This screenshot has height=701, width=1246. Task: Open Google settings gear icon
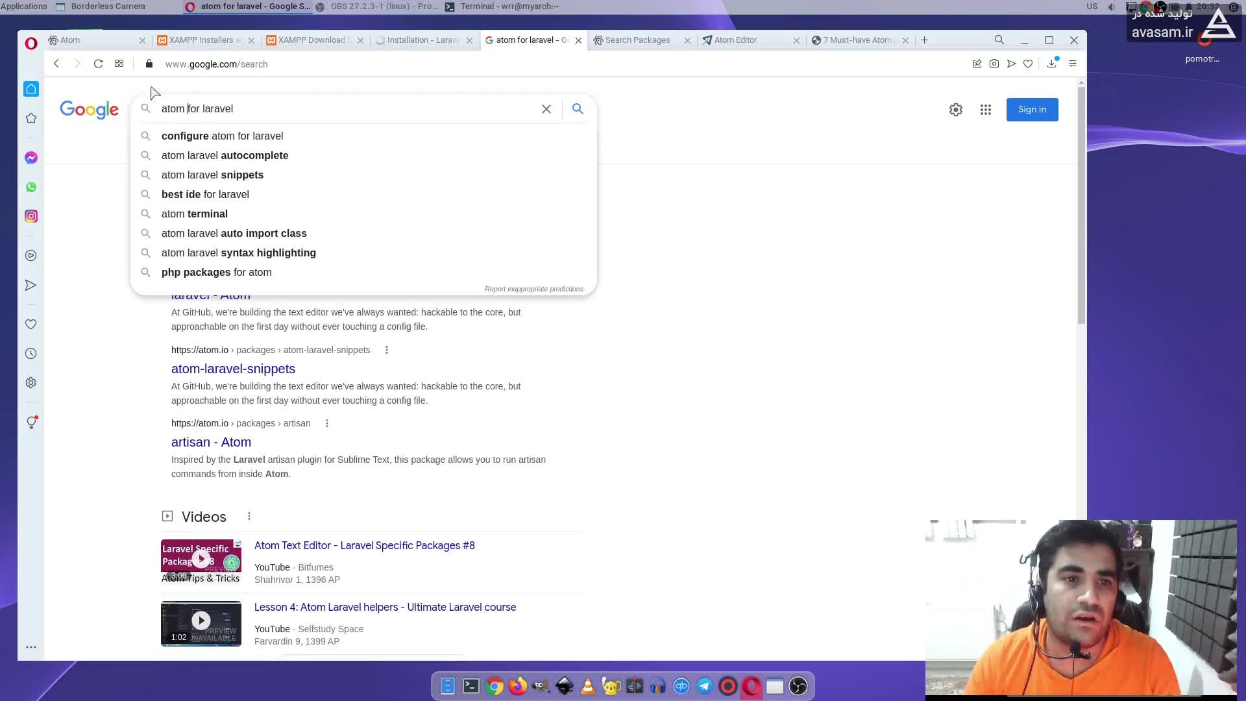tap(956, 110)
